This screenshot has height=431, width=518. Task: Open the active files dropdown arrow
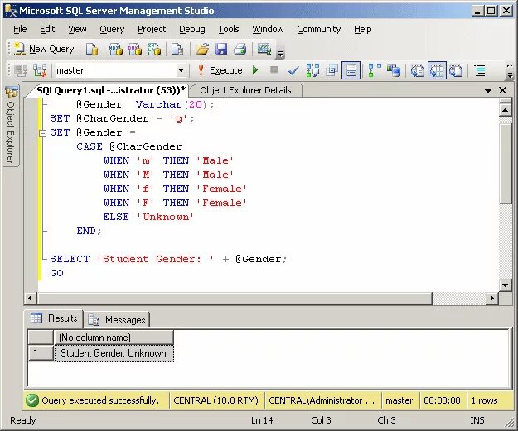click(x=488, y=90)
